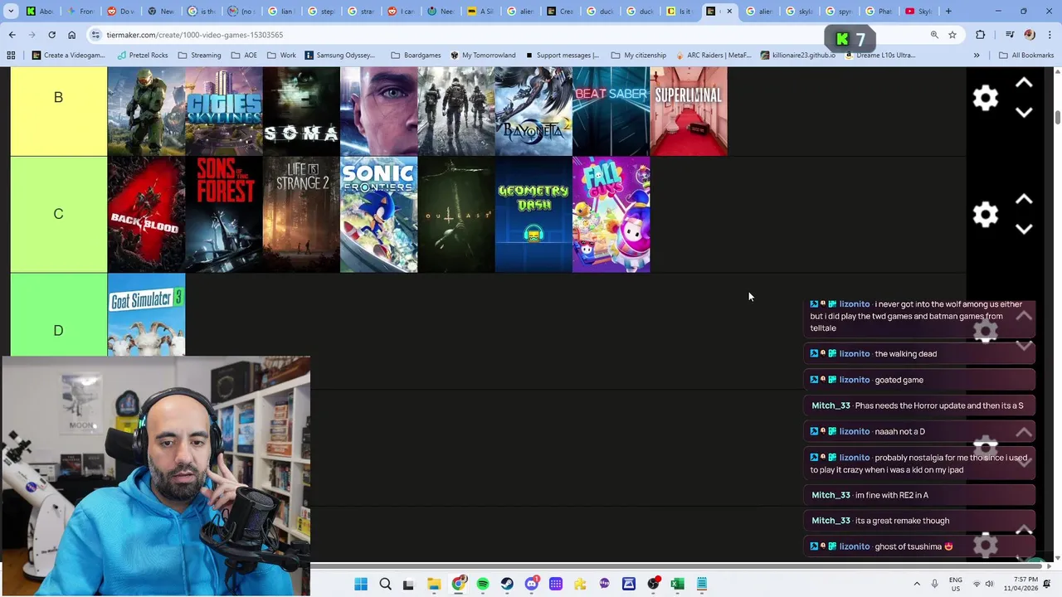Reload the tiermaker page

51,35
